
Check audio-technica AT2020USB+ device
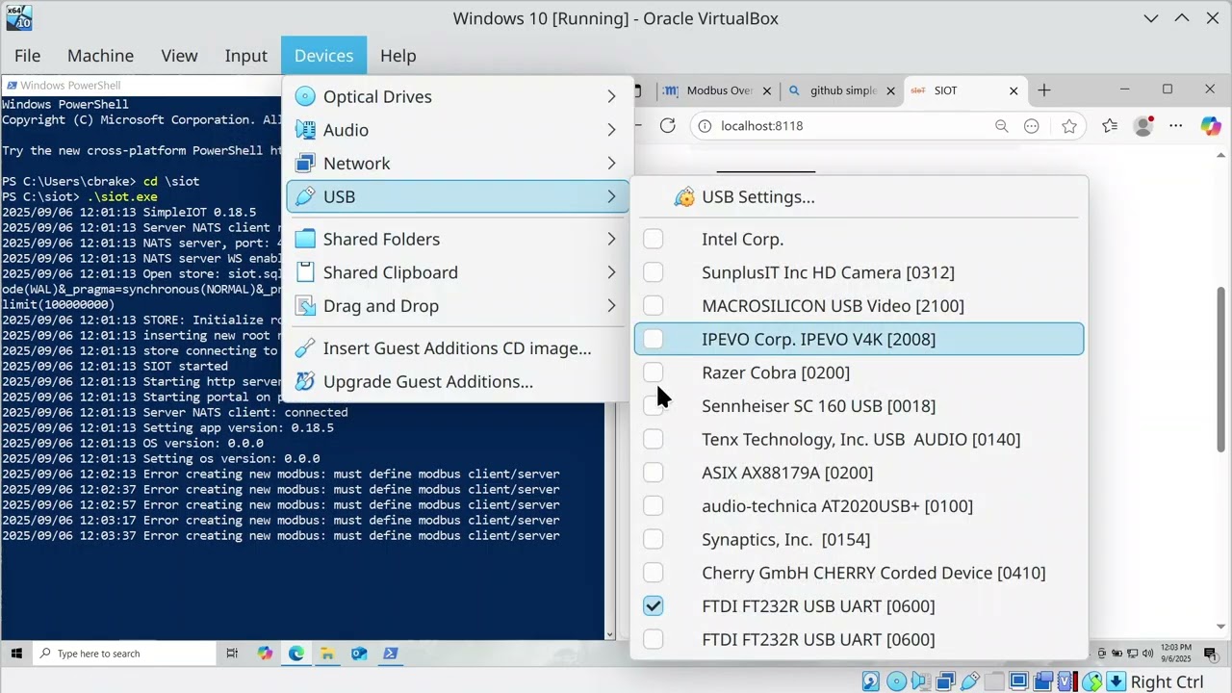[x=654, y=506]
